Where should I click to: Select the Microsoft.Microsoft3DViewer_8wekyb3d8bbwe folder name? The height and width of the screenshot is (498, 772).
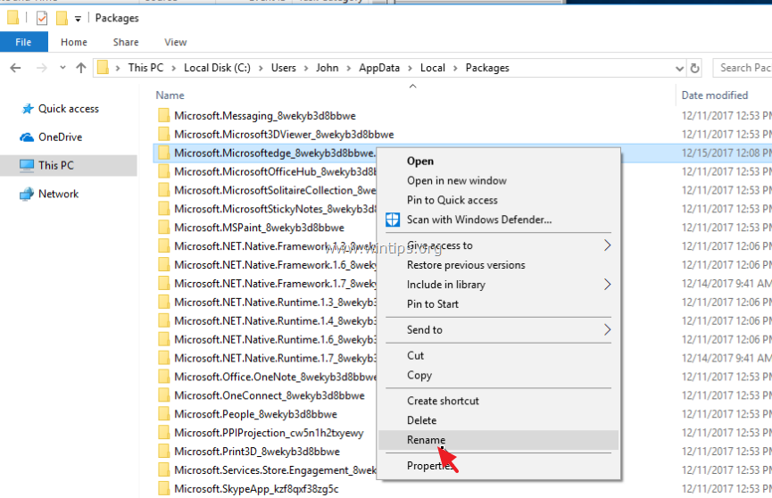(x=284, y=135)
